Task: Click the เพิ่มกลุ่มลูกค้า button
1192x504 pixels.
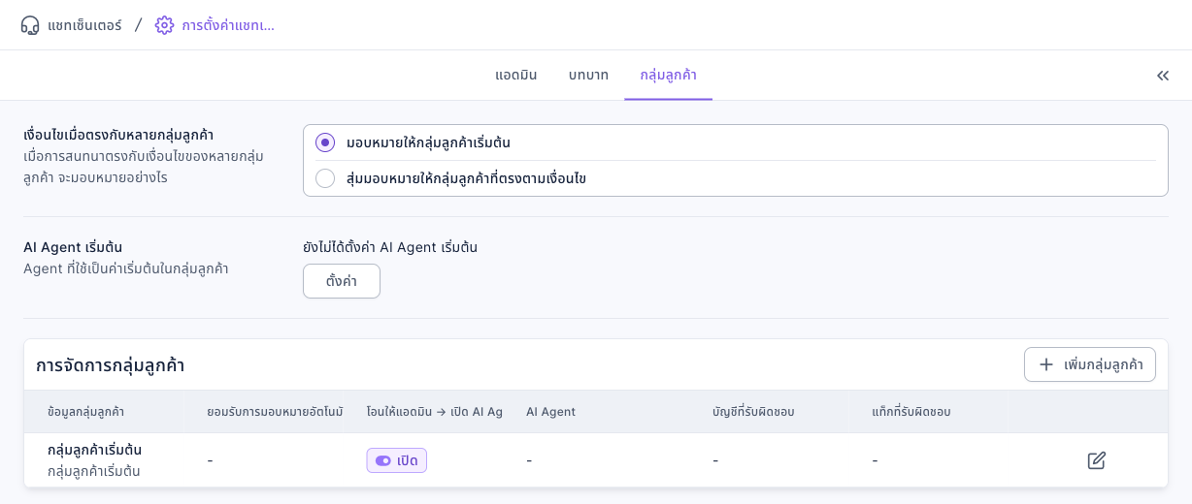Action: 1090,364
